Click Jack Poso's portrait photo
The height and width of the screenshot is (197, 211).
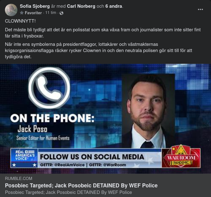148,111
